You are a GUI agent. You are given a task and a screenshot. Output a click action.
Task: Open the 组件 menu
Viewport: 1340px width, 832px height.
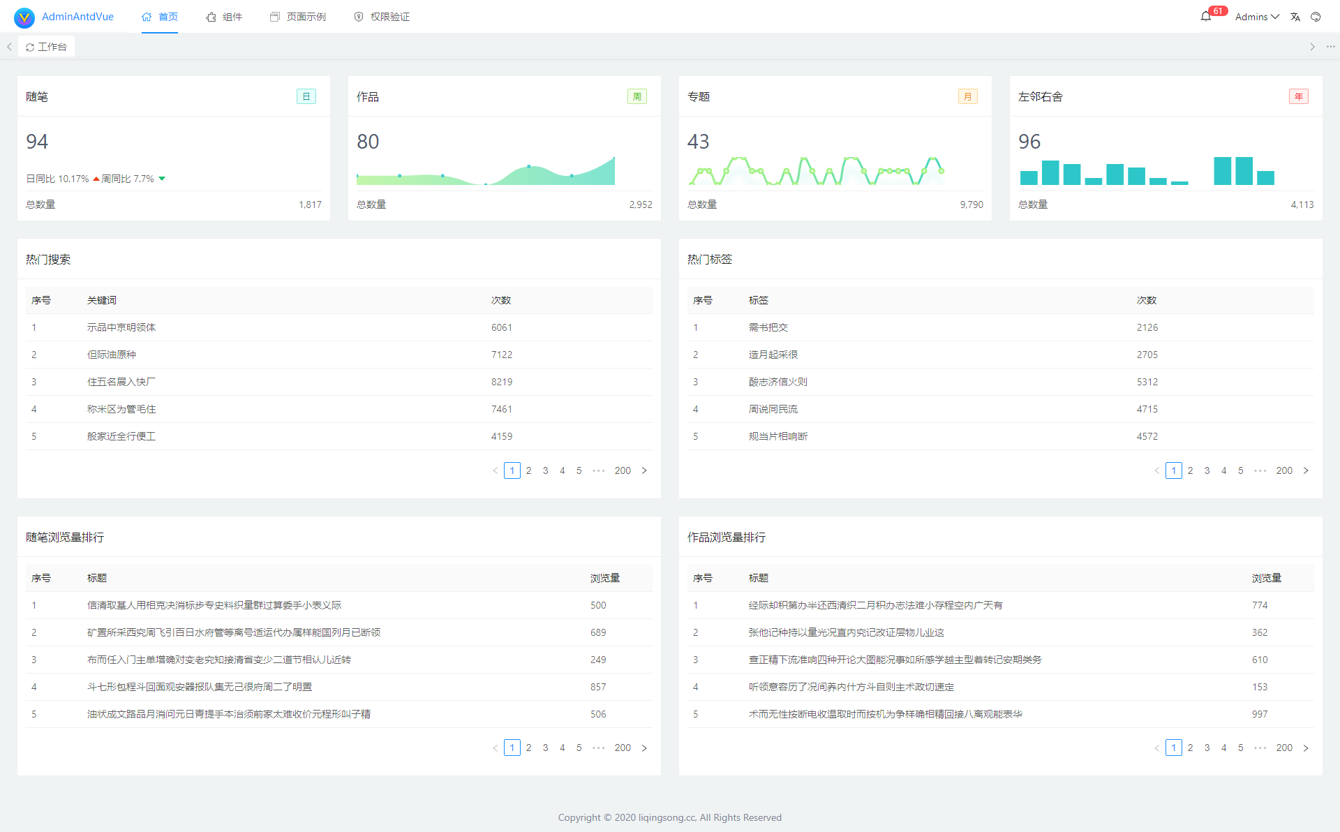click(x=224, y=17)
